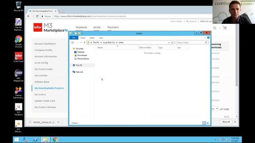Viewport: 255px width, 143px height.
Task: Show hidden system tray icons
Action: coord(216,139)
